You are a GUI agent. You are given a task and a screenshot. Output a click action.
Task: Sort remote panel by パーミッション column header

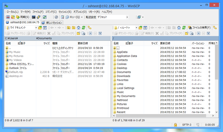(x=198, y=43)
